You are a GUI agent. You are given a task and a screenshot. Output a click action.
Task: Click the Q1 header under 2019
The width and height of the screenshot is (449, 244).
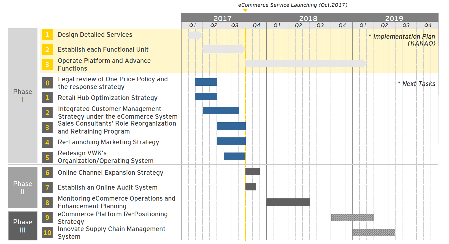coord(363,25)
